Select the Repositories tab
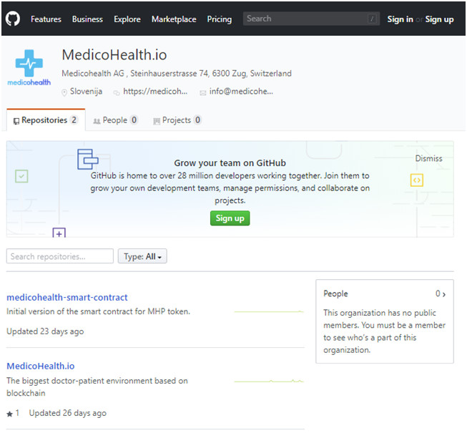This screenshot has width=467, height=433. (46, 120)
